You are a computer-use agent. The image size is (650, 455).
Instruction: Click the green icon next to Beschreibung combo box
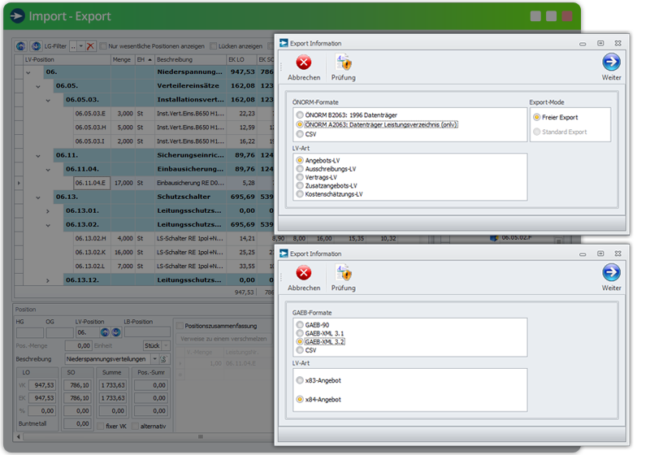(x=164, y=359)
